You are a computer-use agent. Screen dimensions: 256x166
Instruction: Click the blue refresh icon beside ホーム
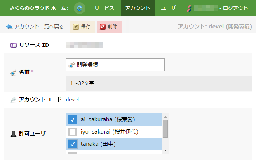pos(79,8)
